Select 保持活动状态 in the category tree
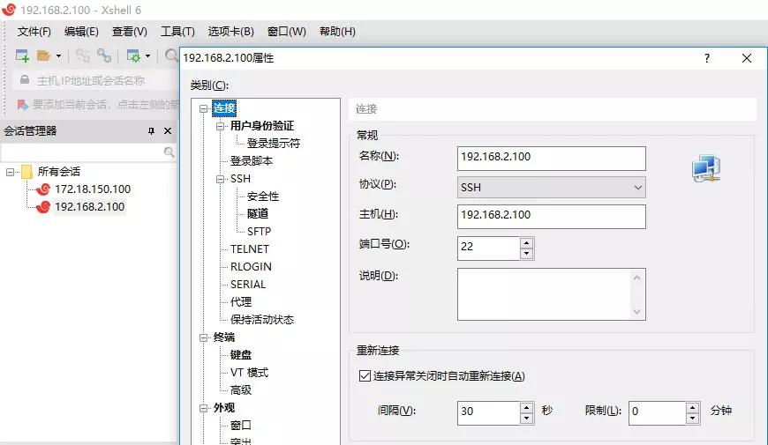768x445 pixels. [x=262, y=320]
